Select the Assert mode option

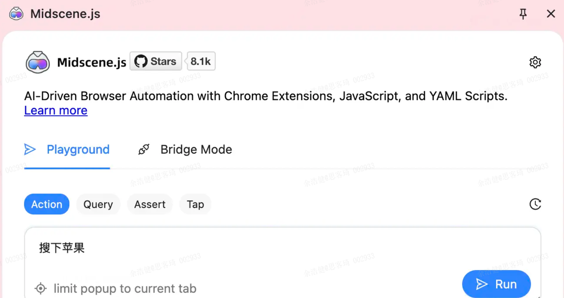150,204
